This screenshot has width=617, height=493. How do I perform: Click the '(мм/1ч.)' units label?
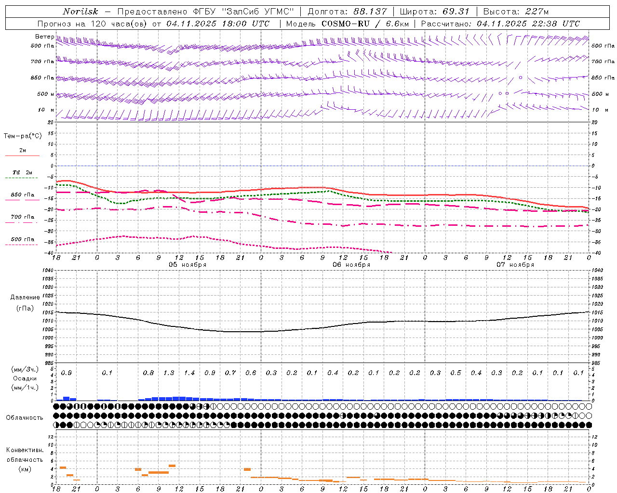(25, 388)
